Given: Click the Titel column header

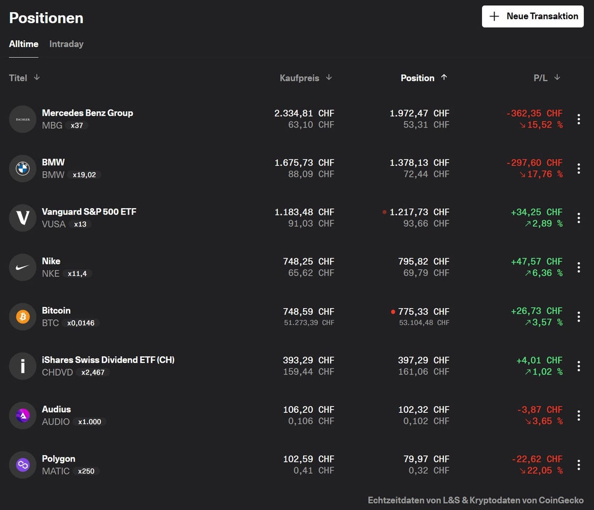Looking at the screenshot, I should [x=18, y=78].
